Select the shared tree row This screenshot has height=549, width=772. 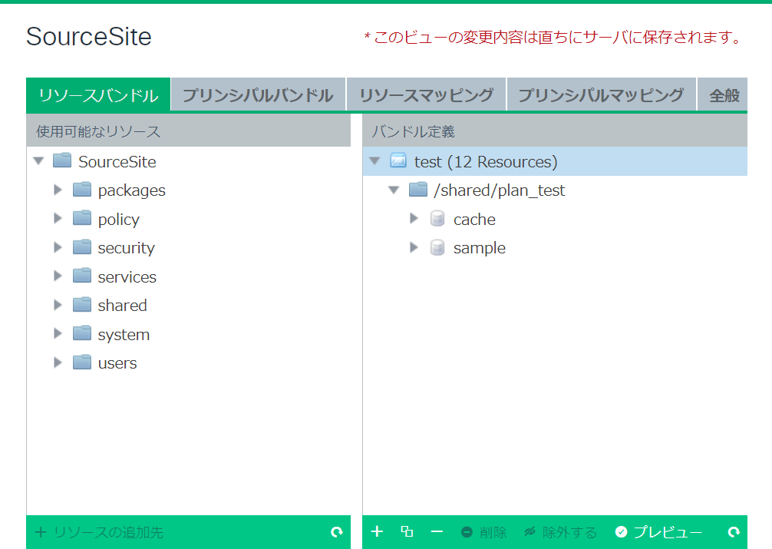coord(189,305)
